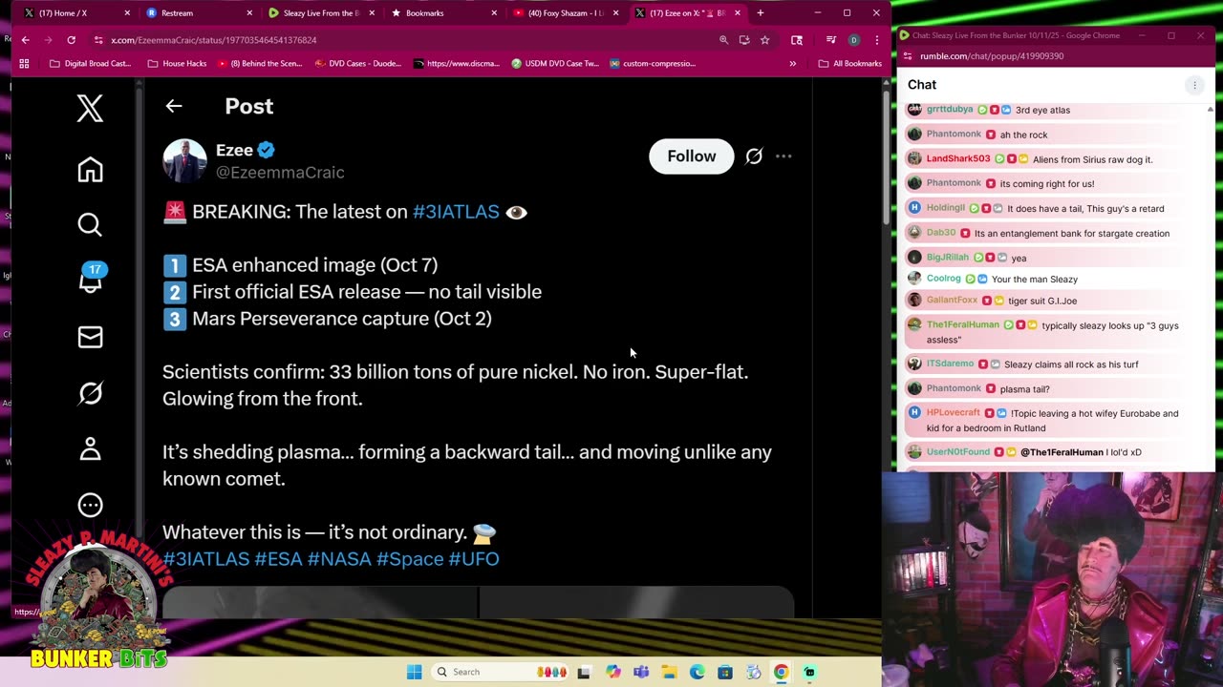Open Messages envelope icon in sidebar
The width and height of the screenshot is (1223, 687).
click(90, 337)
